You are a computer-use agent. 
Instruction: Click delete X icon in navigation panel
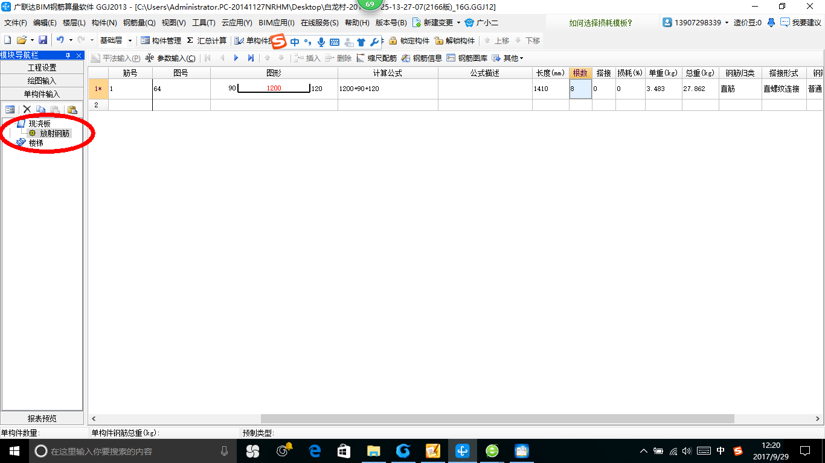27,109
